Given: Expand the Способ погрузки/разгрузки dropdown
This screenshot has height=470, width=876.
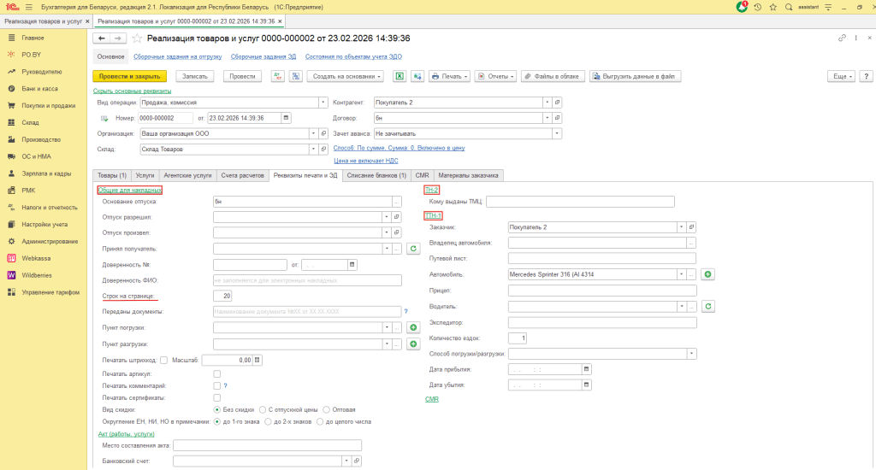Looking at the screenshot, I should coord(691,353).
